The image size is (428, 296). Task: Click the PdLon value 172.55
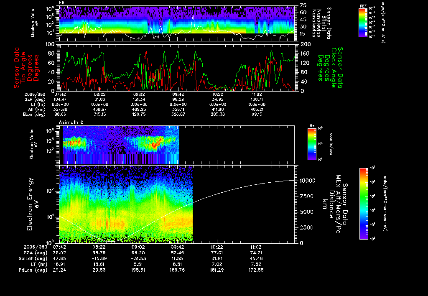coord(257,270)
